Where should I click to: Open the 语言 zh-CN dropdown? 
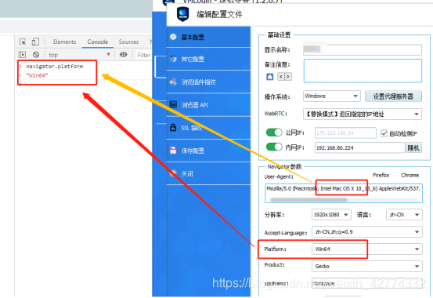point(404,215)
